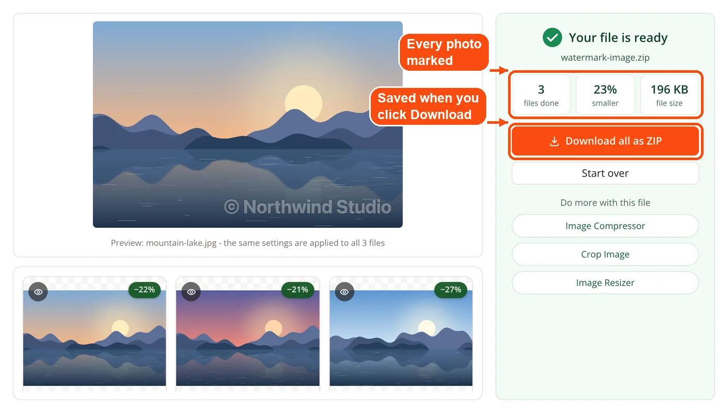The image size is (728, 413).
Task: Click the −21% savings badge
Action: coord(297,290)
